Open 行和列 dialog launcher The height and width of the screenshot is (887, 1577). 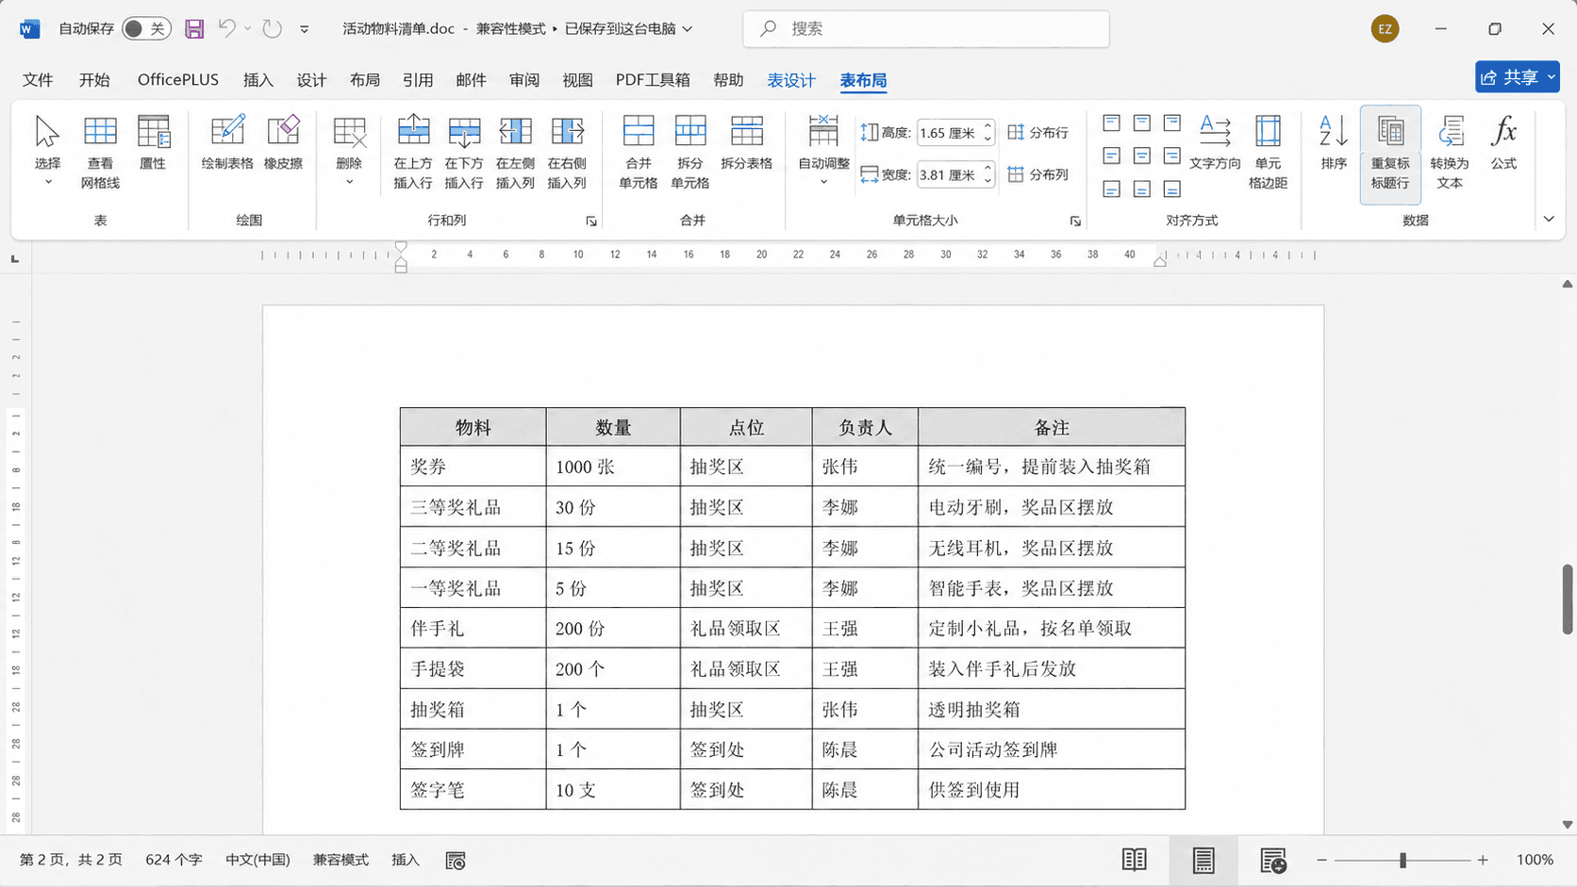[591, 222]
